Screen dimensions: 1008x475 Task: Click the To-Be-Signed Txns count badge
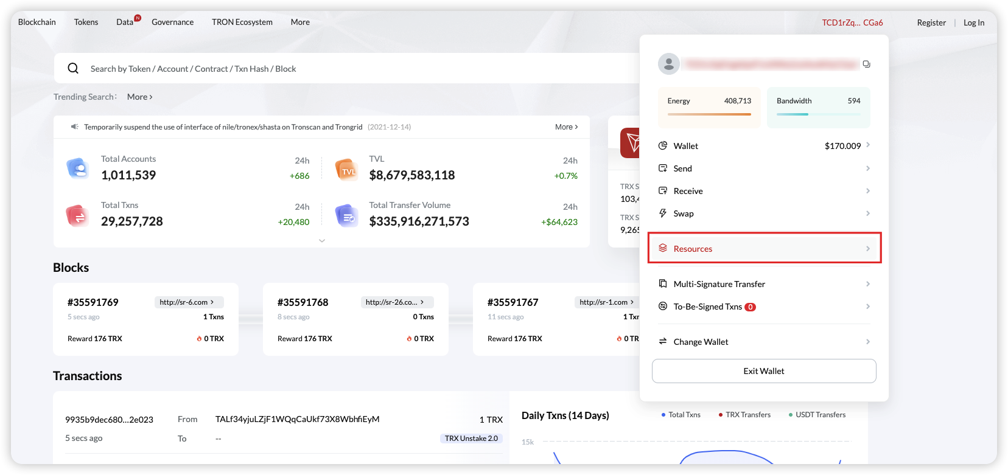751,307
